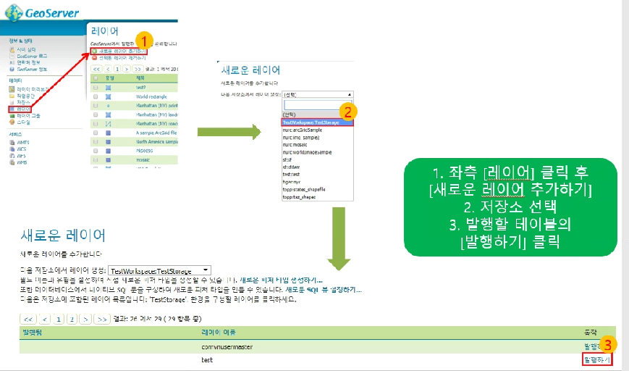Sort layers table by 제목 column

point(140,78)
